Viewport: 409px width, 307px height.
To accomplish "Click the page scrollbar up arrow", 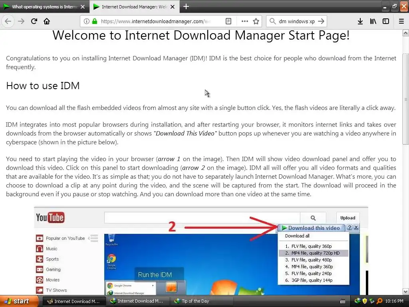I will pos(406,33).
